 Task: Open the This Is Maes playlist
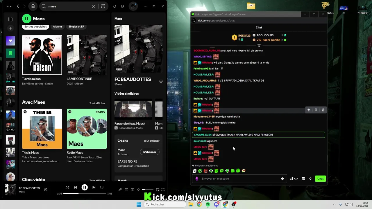42,129
